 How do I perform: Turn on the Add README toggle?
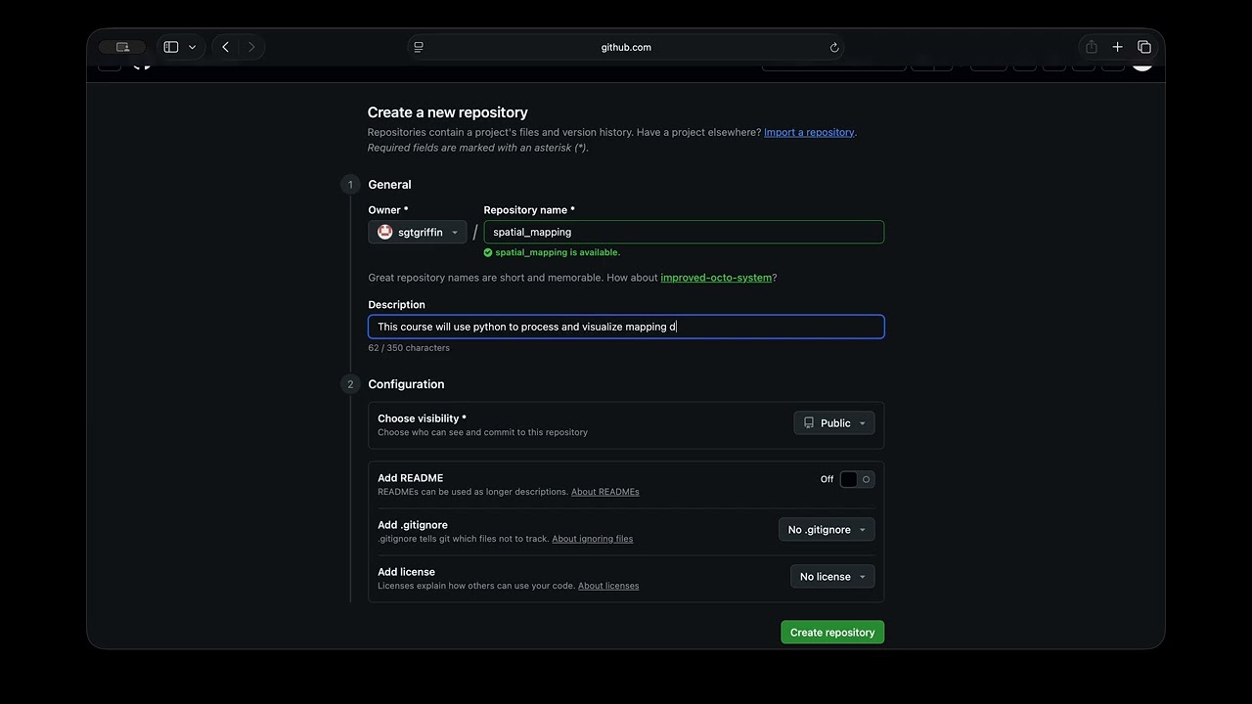[857, 479]
